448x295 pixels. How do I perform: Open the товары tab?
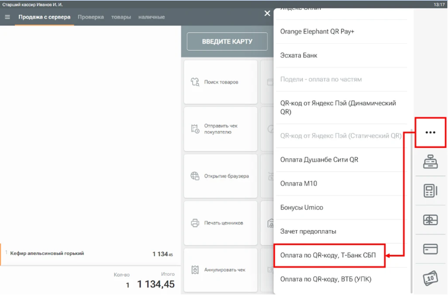pyautogui.click(x=121, y=17)
